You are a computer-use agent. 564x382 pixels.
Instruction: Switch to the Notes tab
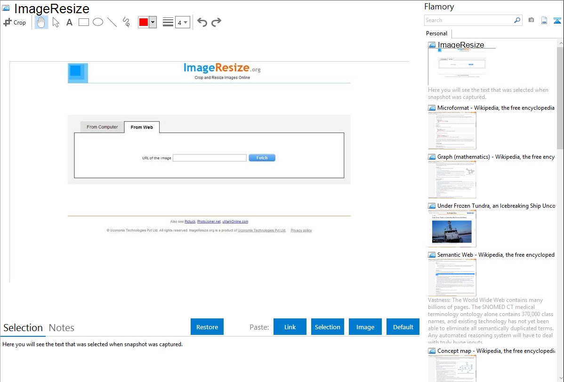[62, 328]
